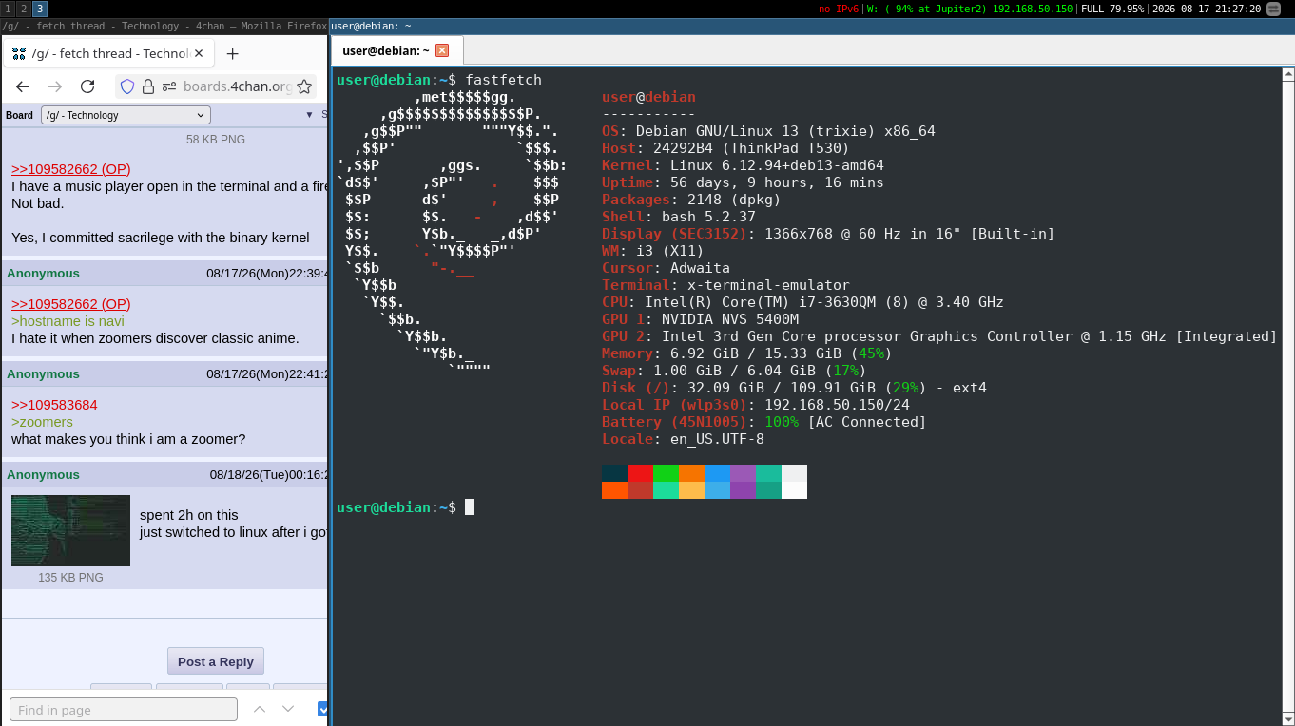This screenshot has height=726, width=1295.
Task: Click the '58 KB PNG' file size text
Action: (216, 140)
